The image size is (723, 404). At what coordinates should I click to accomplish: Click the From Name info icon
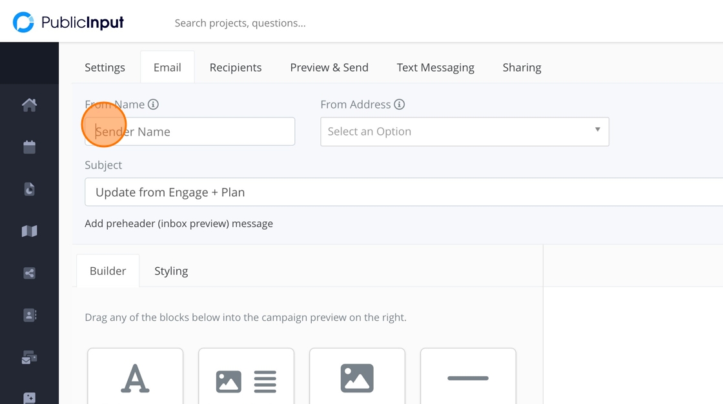pyautogui.click(x=153, y=105)
